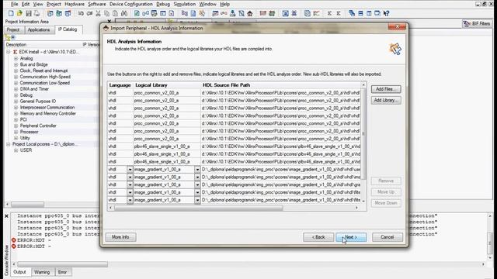Open the Device Configuration menu

click(131, 4)
